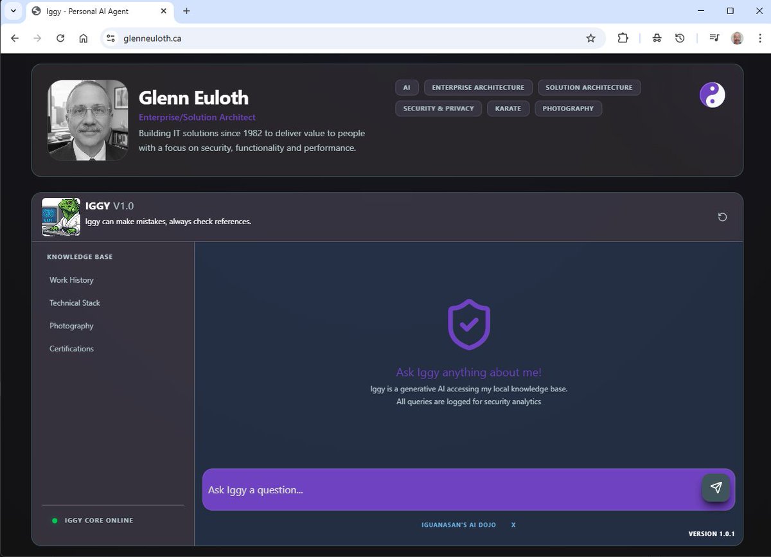
Task: Open the Chrome profile avatar
Action: tap(737, 39)
